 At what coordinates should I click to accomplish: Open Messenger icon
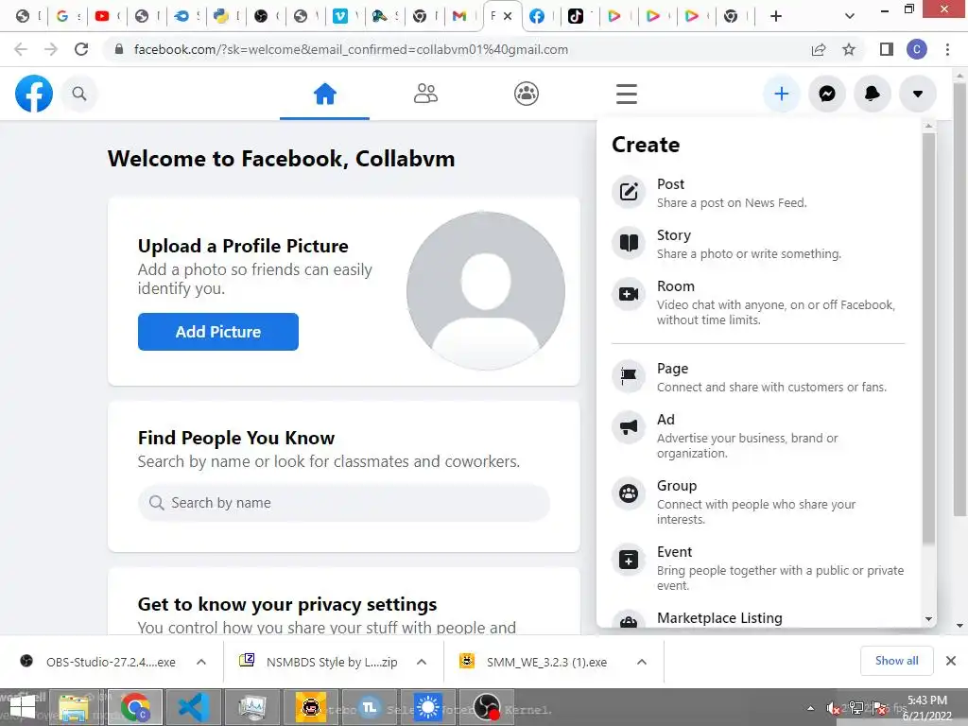(x=827, y=94)
